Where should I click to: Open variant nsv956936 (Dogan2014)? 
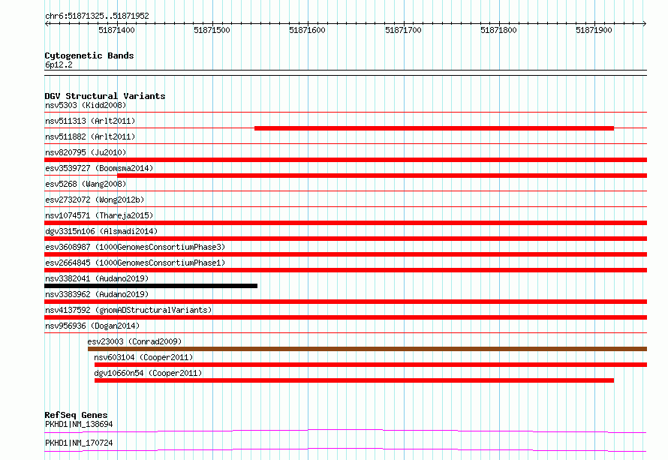pyautogui.click(x=92, y=326)
